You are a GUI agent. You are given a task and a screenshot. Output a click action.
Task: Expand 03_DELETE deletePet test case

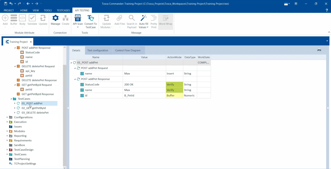click(15, 113)
